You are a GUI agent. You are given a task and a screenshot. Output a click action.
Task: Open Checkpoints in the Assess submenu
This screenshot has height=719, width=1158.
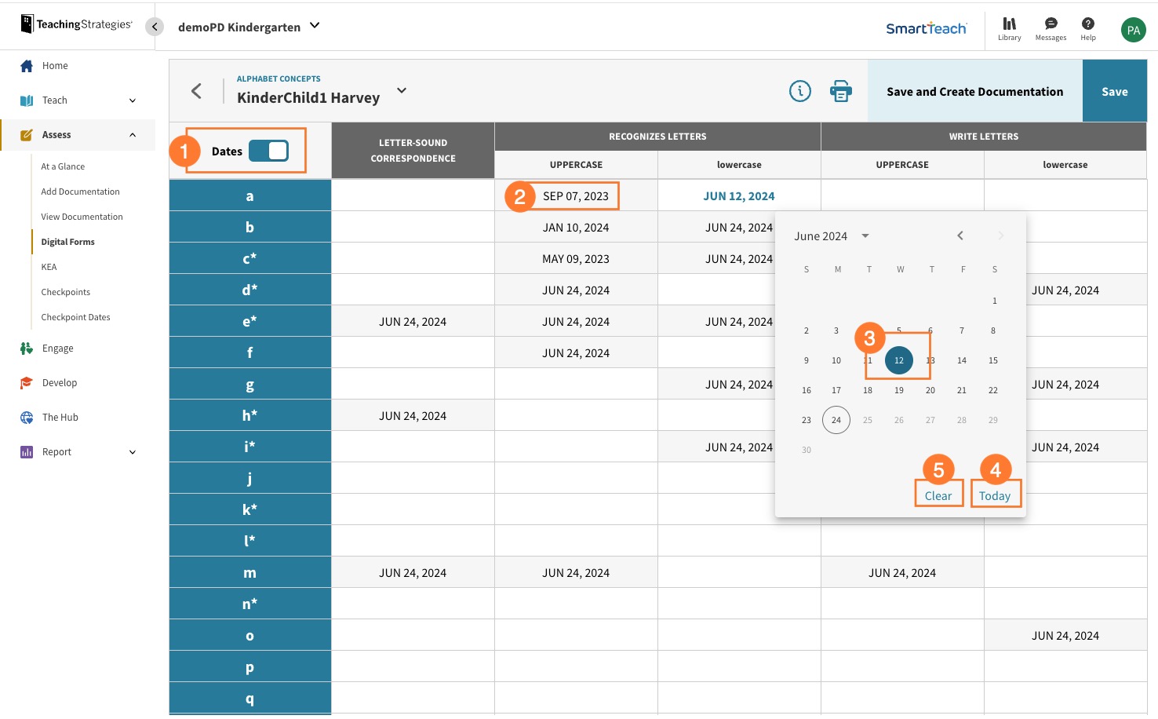click(66, 292)
